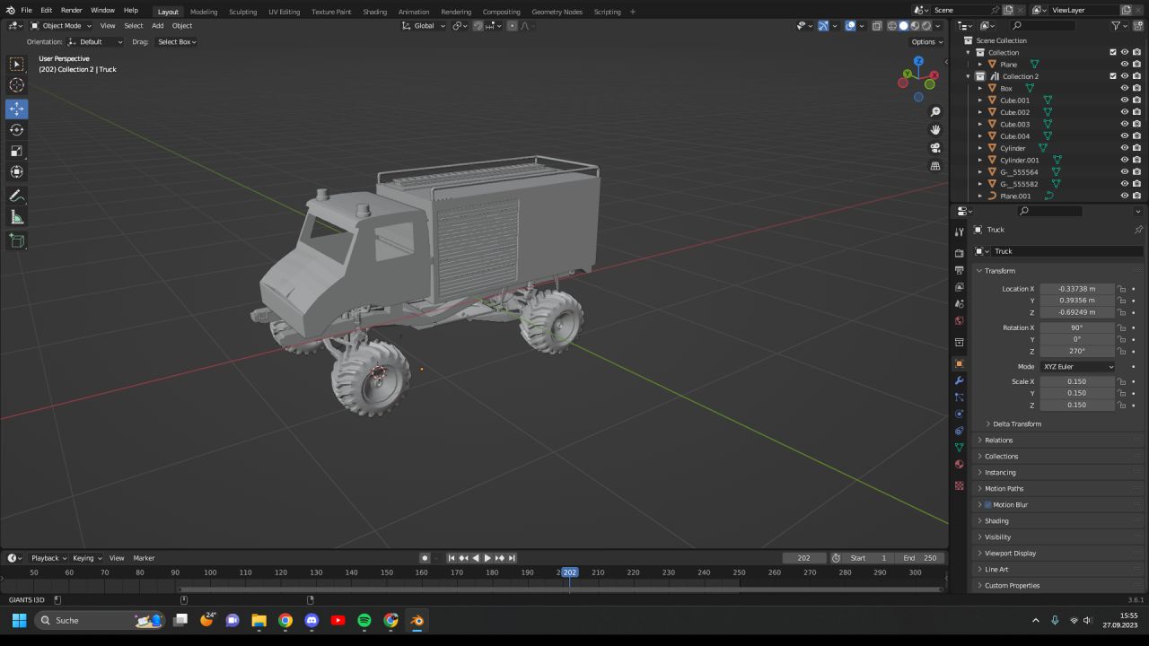This screenshot has height=646, width=1149.
Task: Activate the Rotate tool
Action: pos(17,130)
